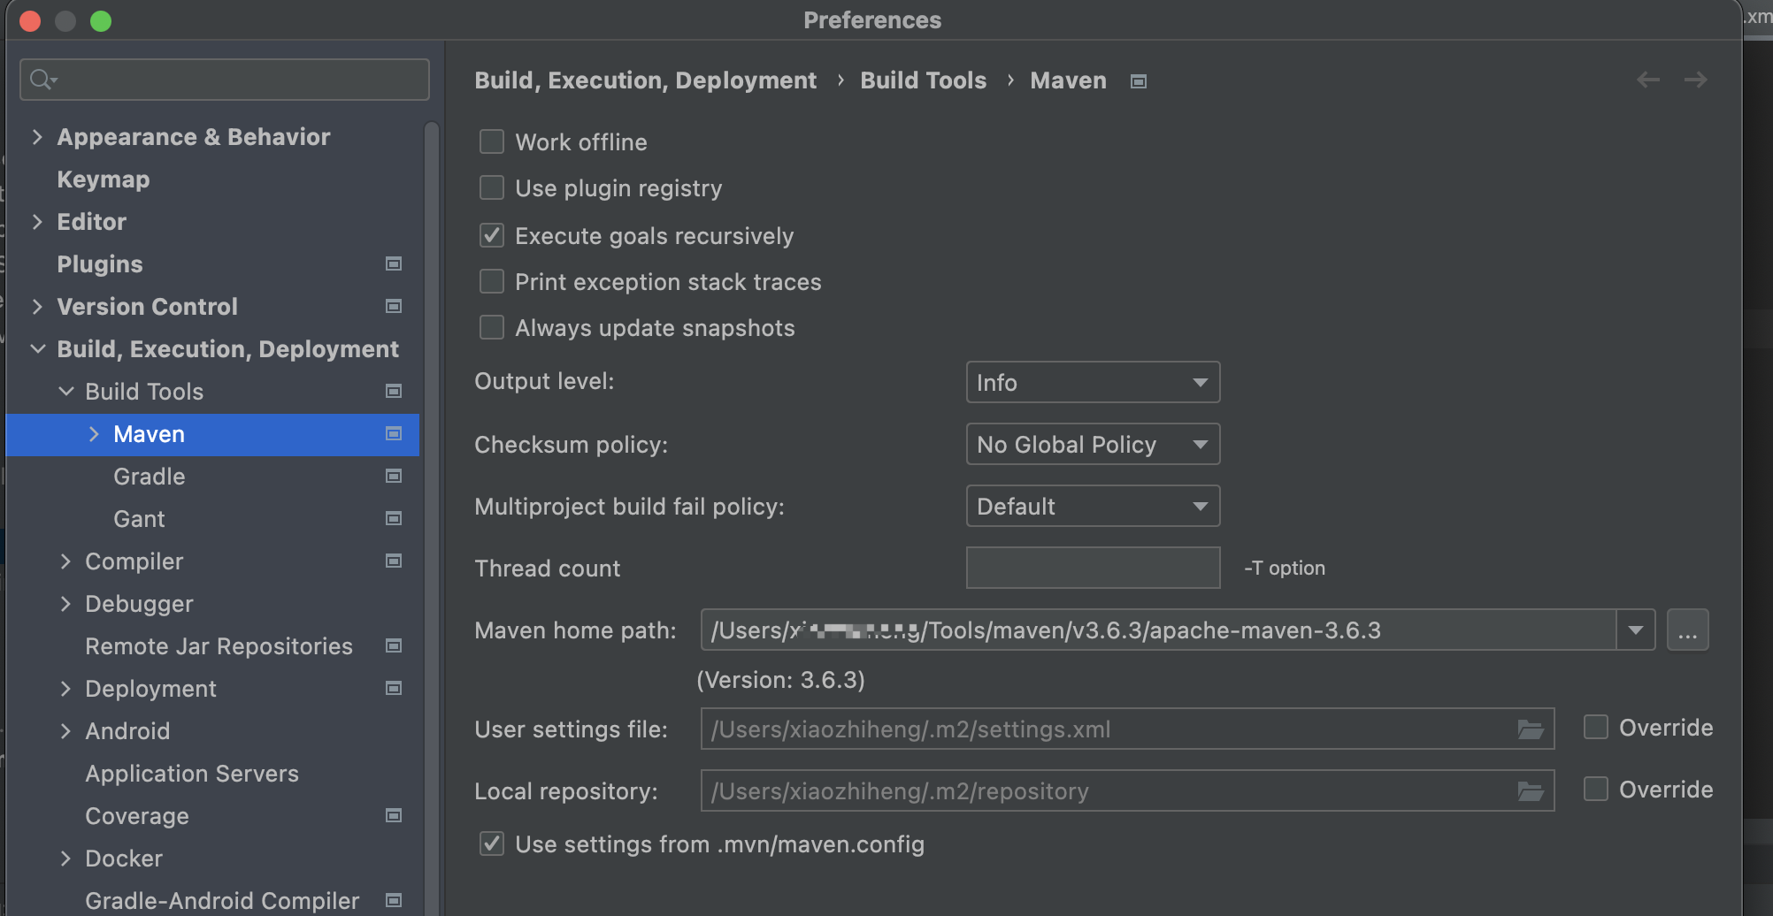Uncheck Execute goals recursively
Viewport: 1773px width, 916px height.
pyautogui.click(x=491, y=235)
